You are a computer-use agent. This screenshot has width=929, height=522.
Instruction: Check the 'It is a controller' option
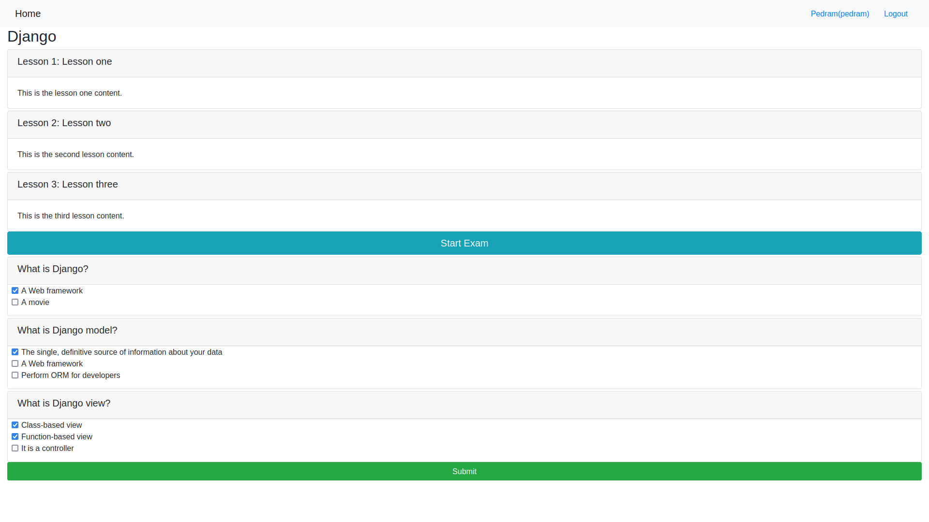15,448
